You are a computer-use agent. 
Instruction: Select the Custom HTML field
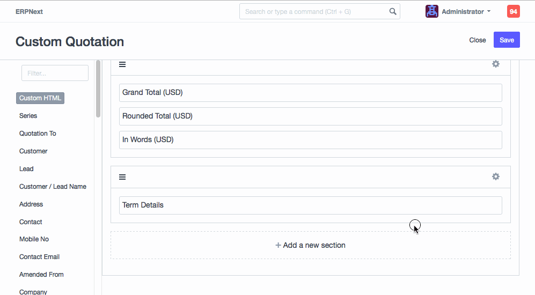[40, 98]
